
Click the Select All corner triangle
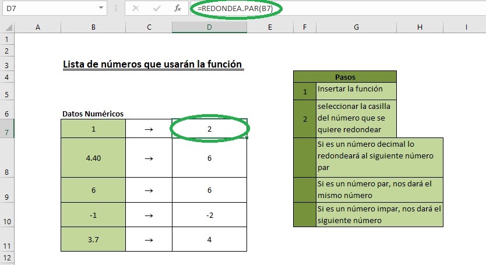point(7,27)
